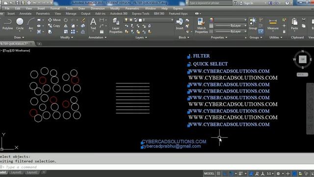Toggle snap mode in status bar

pyautogui.click(x=225, y=174)
